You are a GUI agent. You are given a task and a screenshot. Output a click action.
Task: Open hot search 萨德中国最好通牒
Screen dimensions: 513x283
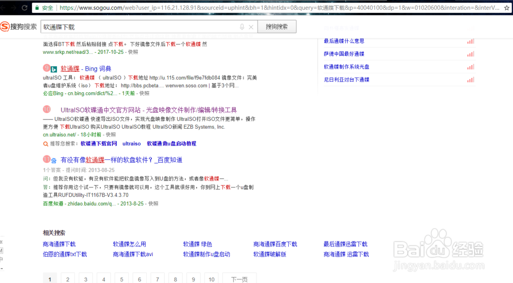click(x=344, y=54)
